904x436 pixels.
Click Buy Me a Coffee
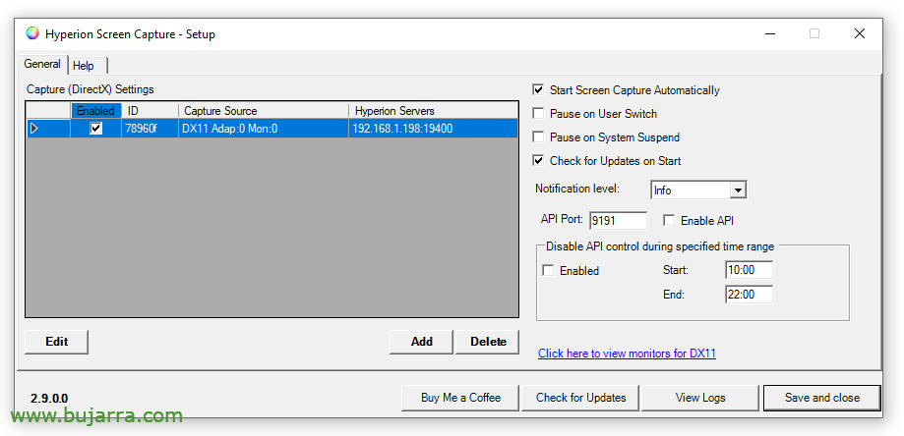460,398
